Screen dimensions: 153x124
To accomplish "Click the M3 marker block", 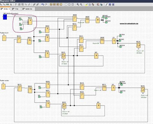I will pos(96,56).
